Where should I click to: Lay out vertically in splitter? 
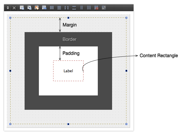click(74, 8)
